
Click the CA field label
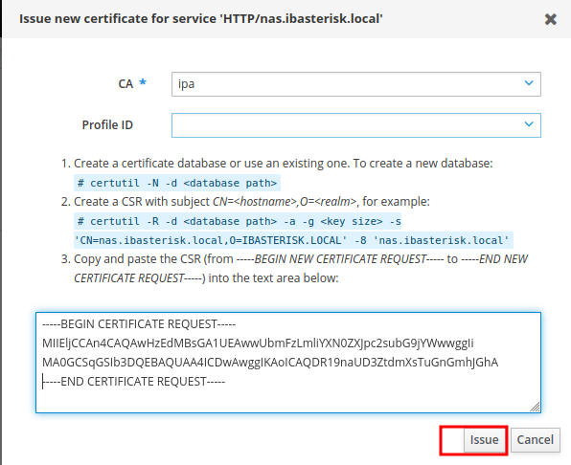click(x=126, y=84)
